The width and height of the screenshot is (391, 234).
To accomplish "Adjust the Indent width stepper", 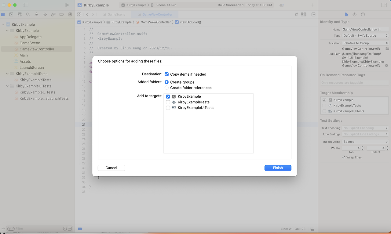I will [387, 148].
